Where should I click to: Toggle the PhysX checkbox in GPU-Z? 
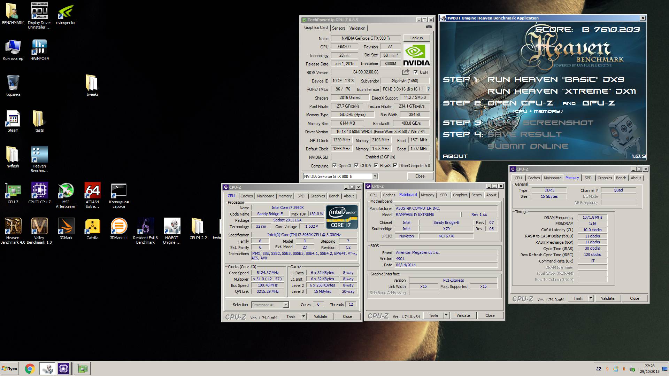376,166
